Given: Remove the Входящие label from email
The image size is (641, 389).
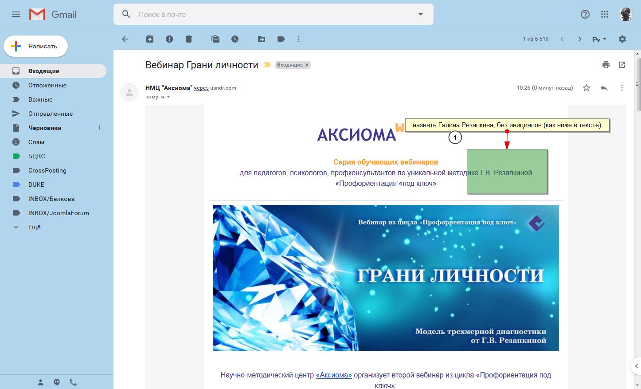Looking at the screenshot, I should 307,65.
